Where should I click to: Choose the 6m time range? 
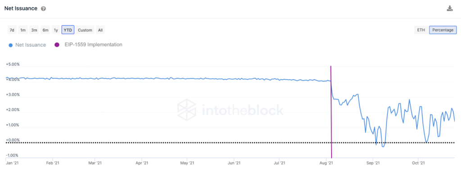point(45,30)
